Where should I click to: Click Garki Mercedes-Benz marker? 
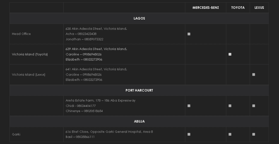point(189,134)
